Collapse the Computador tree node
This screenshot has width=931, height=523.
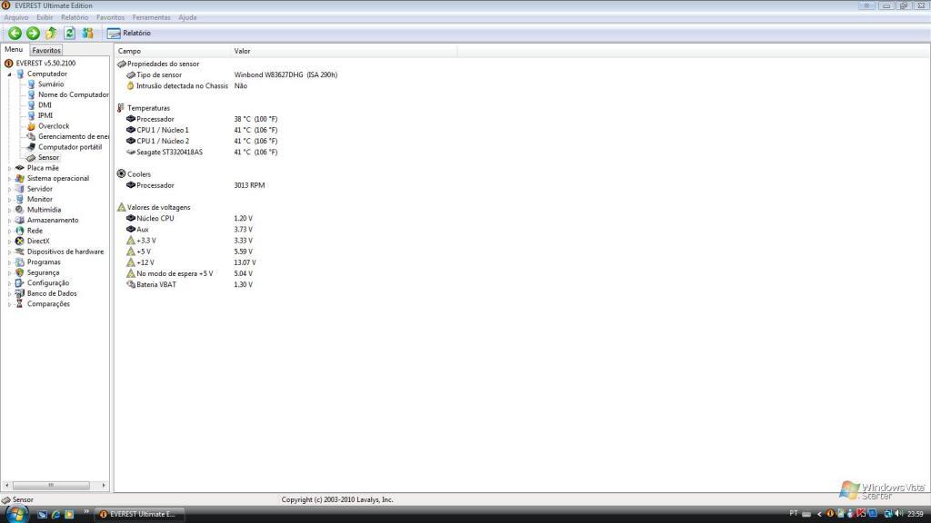click(9, 74)
